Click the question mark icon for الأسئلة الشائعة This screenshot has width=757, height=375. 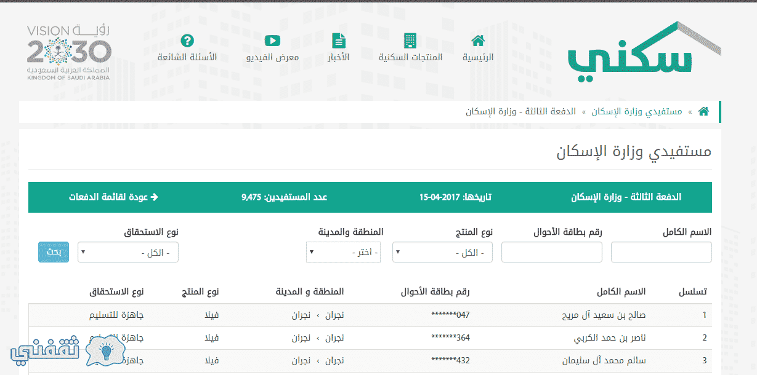click(x=187, y=41)
